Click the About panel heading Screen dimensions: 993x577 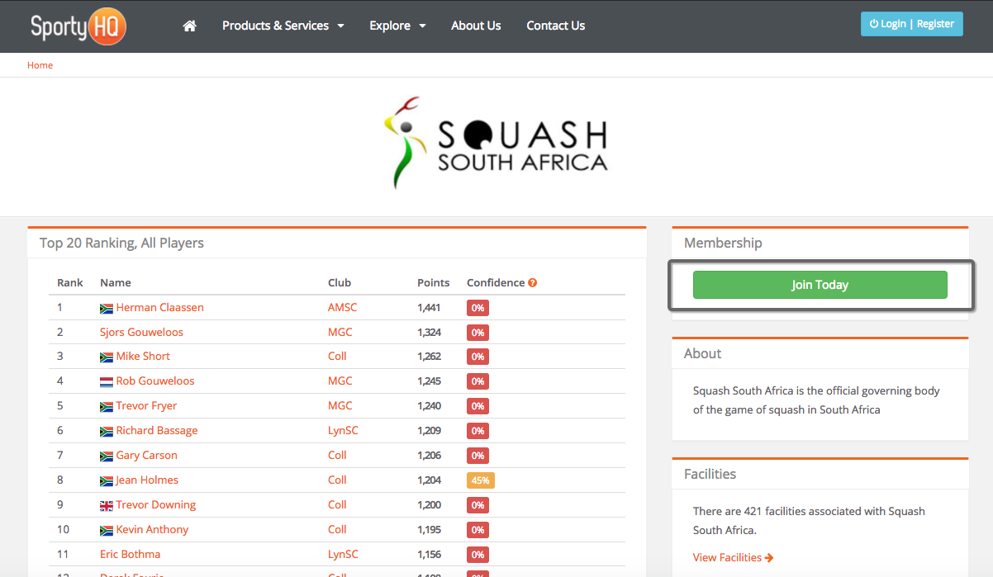(x=703, y=353)
